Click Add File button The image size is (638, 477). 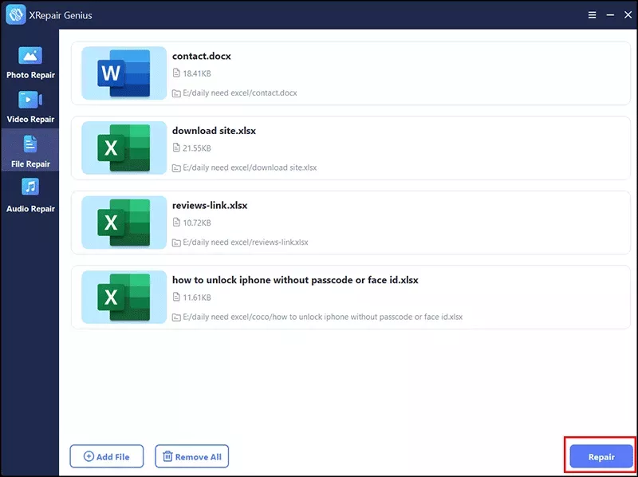pyautogui.click(x=107, y=456)
